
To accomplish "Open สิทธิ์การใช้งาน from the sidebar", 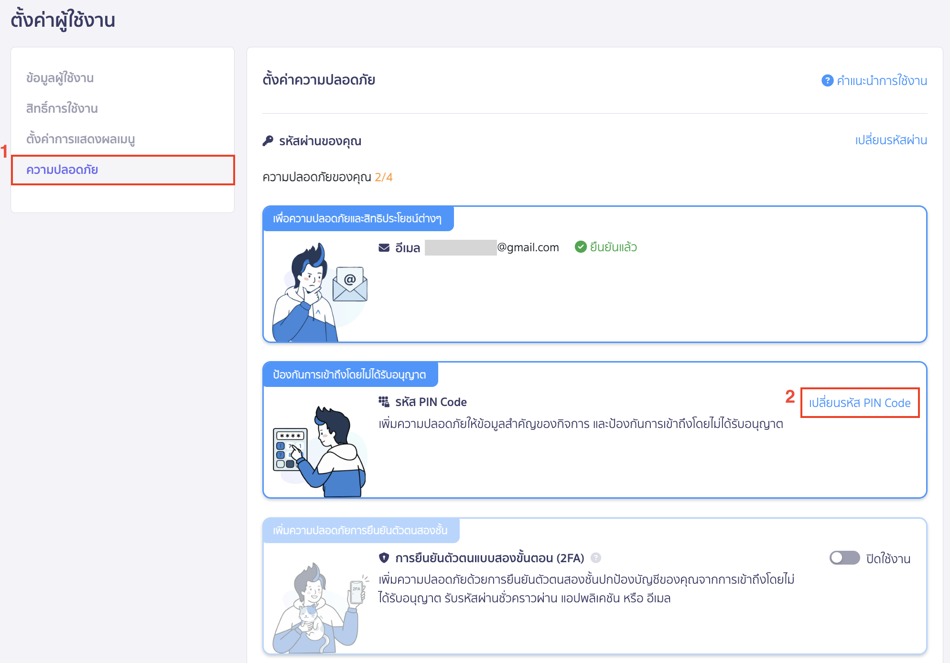I will (62, 108).
